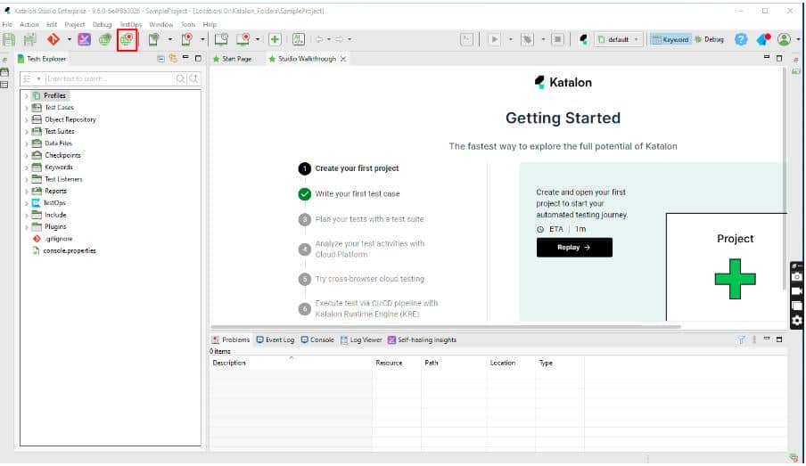
Task: Open the notifications icon with red badge
Action: tap(763, 39)
